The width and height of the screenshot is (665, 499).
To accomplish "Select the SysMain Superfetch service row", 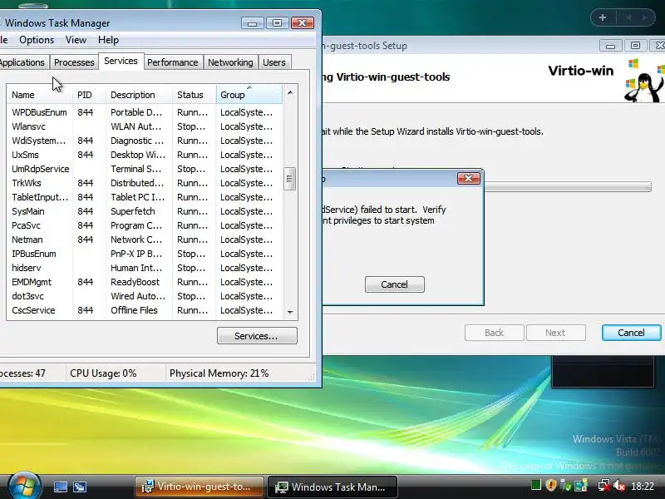I will click(x=145, y=211).
